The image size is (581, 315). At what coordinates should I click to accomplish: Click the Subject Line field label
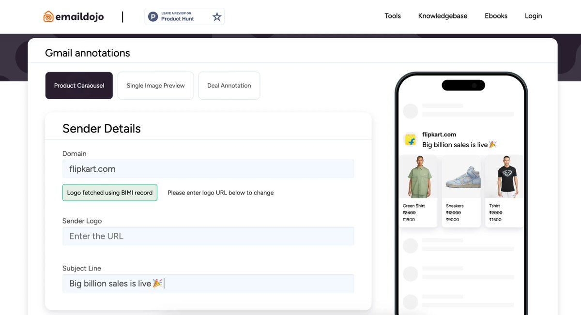pyautogui.click(x=82, y=269)
